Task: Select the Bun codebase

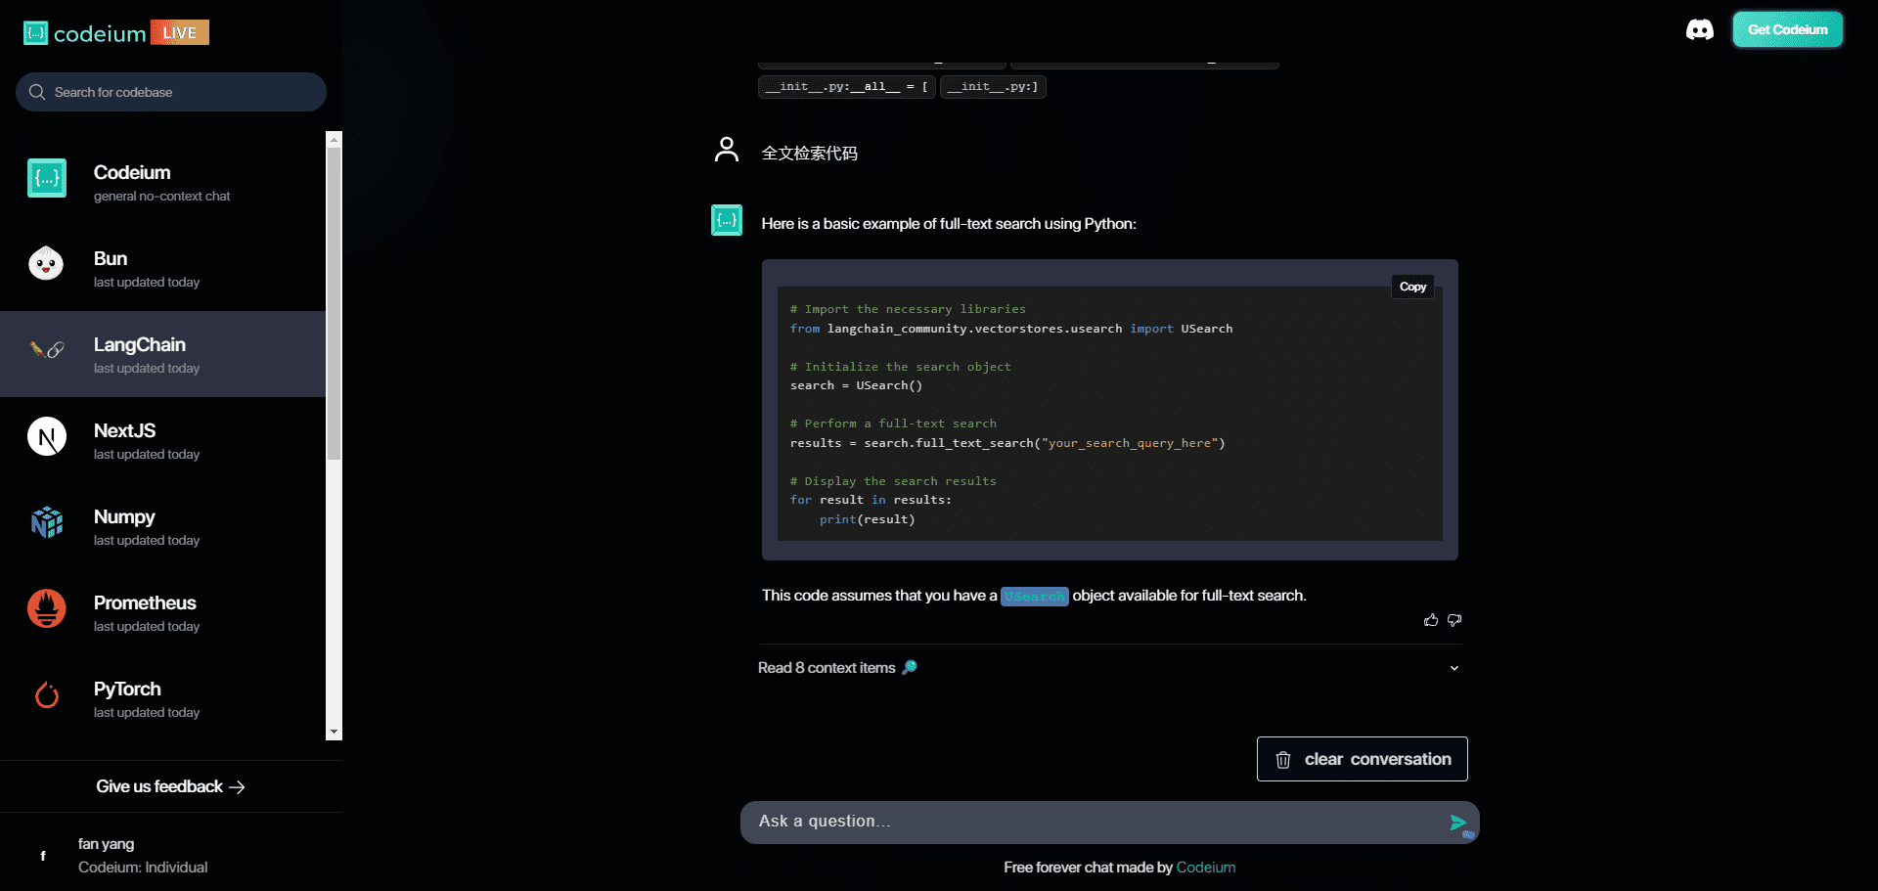Action: point(162,268)
